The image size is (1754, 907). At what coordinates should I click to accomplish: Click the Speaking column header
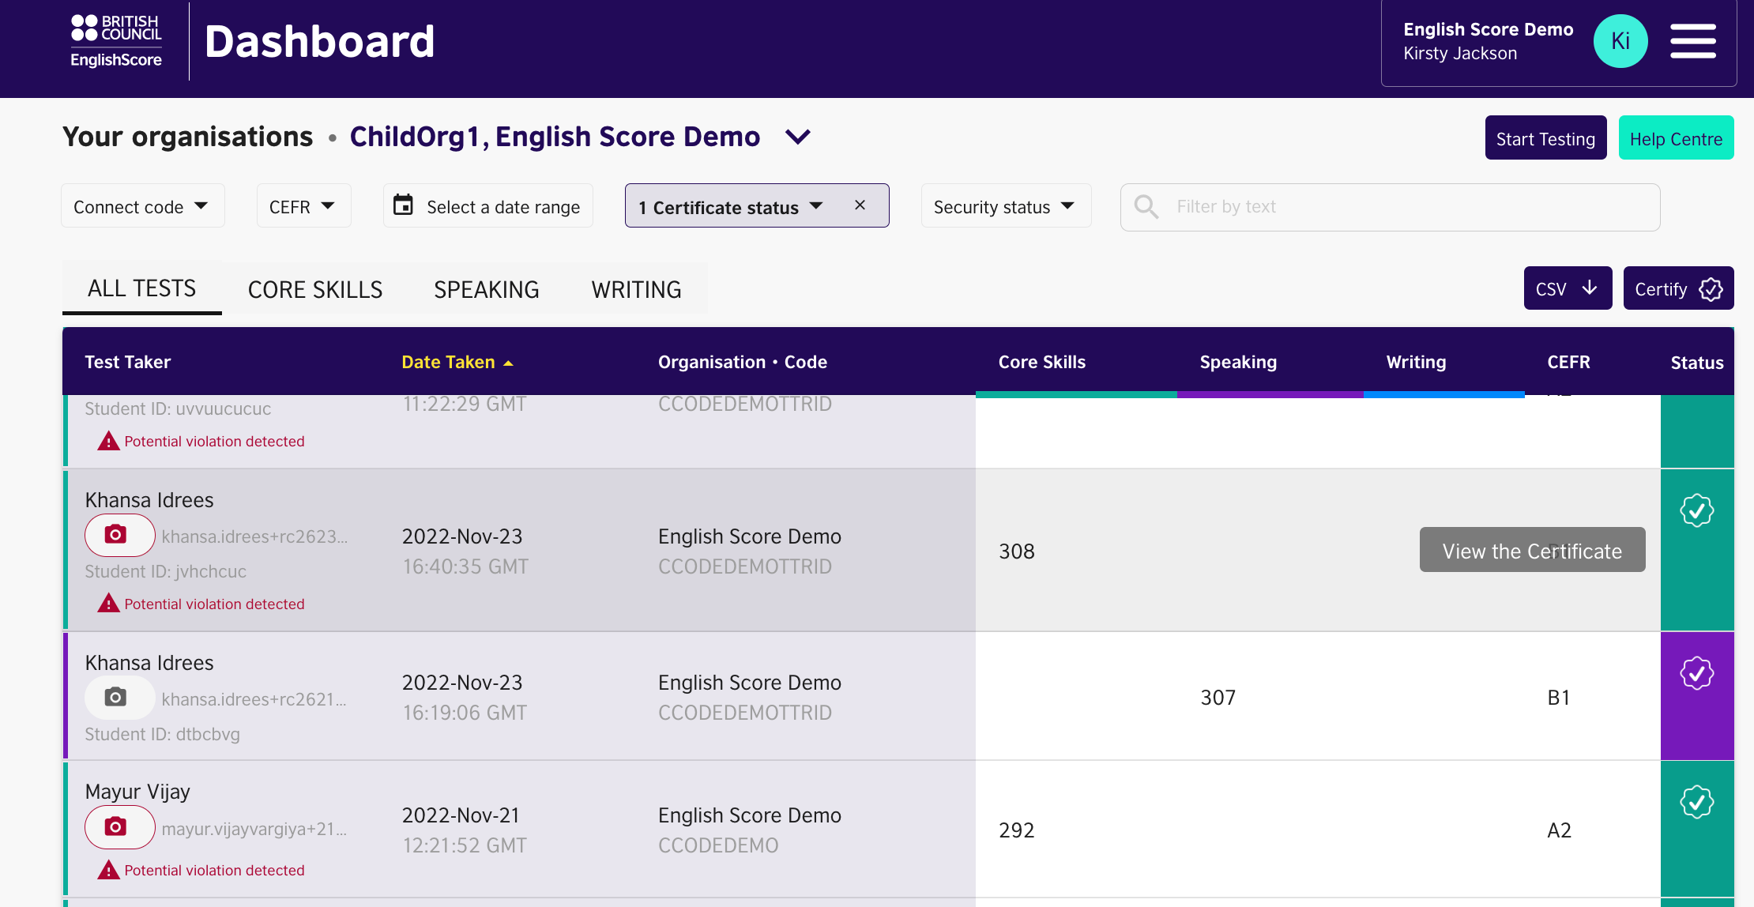(x=1238, y=362)
